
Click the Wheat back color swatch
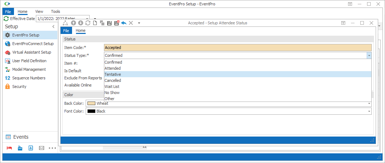coord(91,104)
